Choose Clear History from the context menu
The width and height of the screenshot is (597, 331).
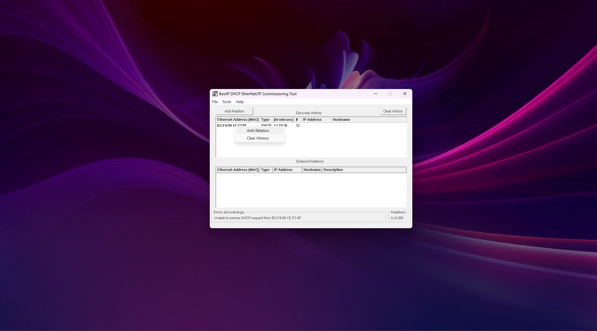click(258, 138)
